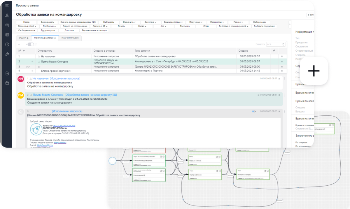Screen dimensions: 350x209
Task: Click the three-dot menu on note 1
Action: [x=285, y=79]
